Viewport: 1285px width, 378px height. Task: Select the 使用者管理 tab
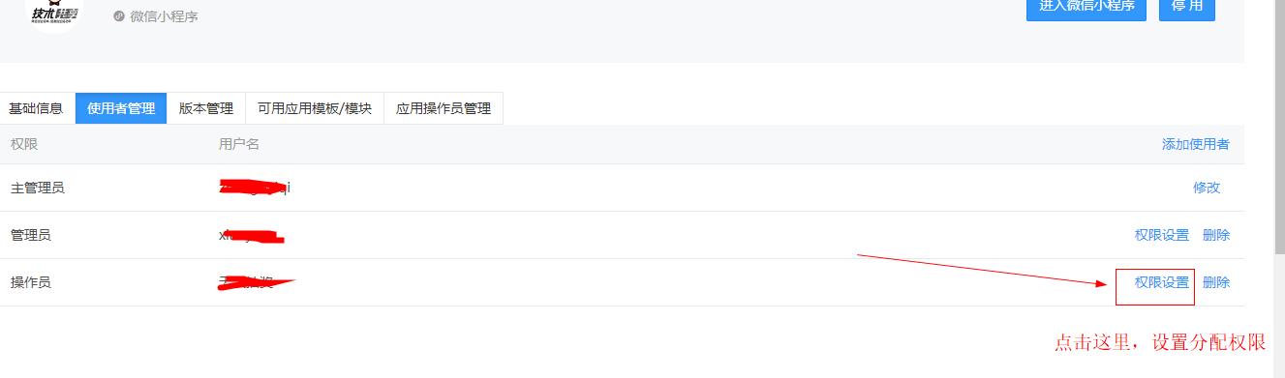pos(121,108)
